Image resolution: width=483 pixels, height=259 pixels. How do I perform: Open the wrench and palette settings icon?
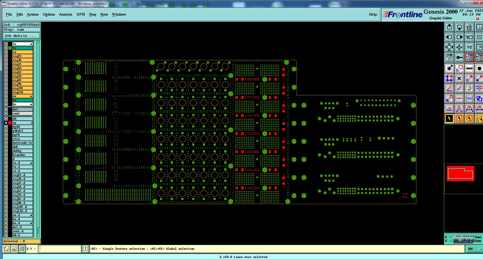click(x=449, y=57)
